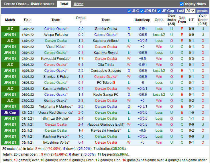Open Avispa Fukuoka team link
Screen dimensions: 210x163
[x=56, y=35]
